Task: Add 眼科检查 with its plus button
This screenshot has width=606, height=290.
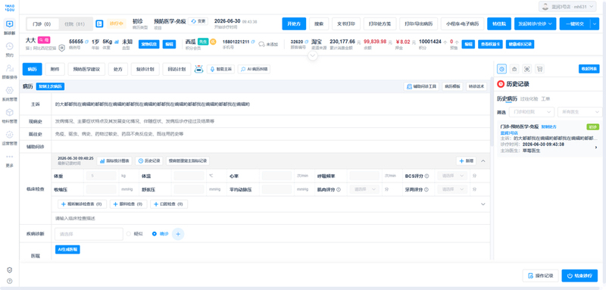Action: point(129,204)
